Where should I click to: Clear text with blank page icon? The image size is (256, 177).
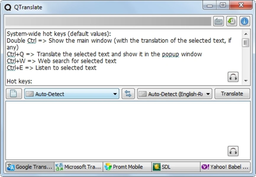point(14,94)
